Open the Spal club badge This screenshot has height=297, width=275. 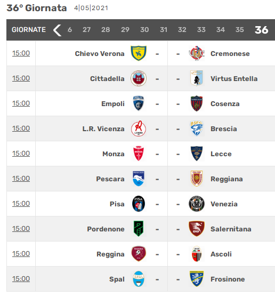pos(139,279)
